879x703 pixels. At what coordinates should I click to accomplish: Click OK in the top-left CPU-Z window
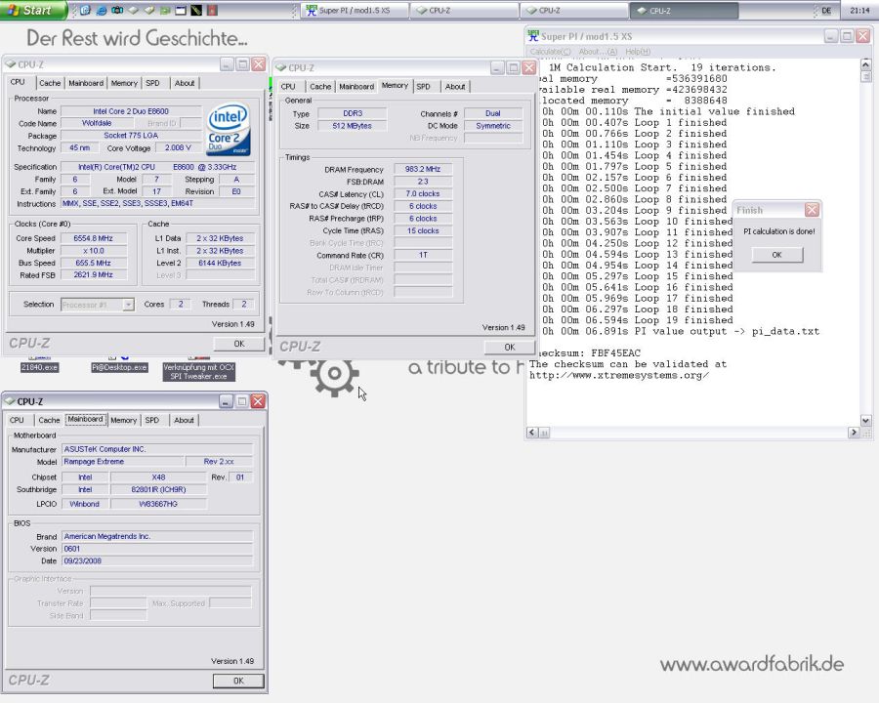[x=239, y=344]
